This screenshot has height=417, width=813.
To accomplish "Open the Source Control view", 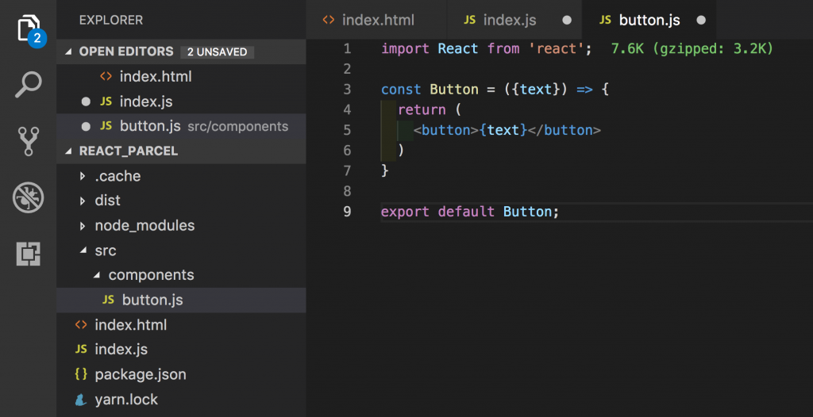I will [x=29, y=141].
